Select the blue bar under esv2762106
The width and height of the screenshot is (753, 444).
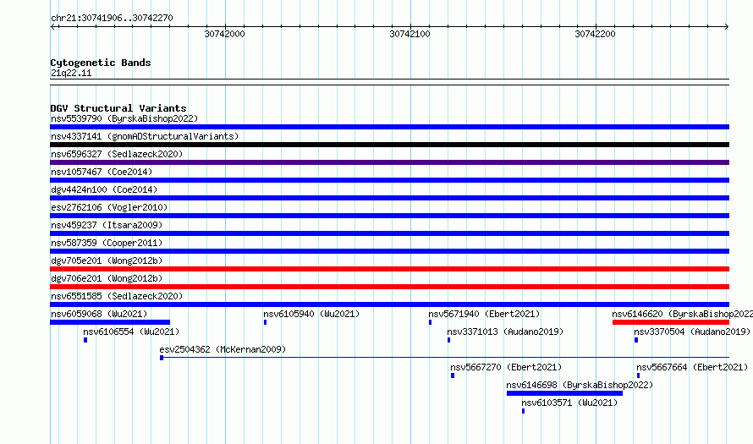(389, 216)
